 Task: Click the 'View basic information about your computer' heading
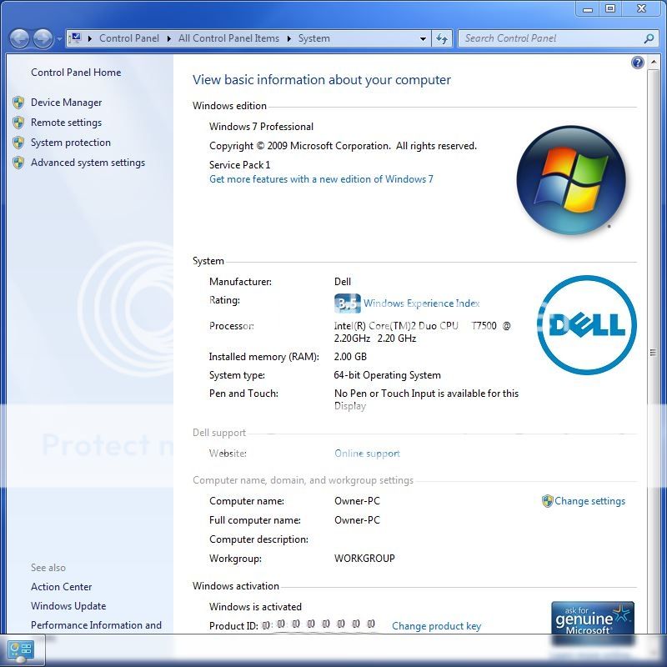coord(322,80)
